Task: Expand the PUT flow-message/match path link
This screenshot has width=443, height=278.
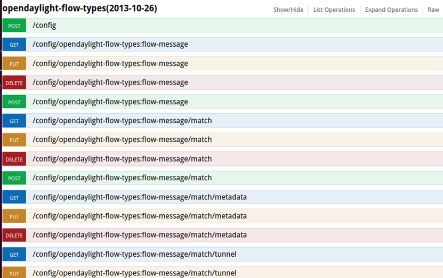Action: 122,140
